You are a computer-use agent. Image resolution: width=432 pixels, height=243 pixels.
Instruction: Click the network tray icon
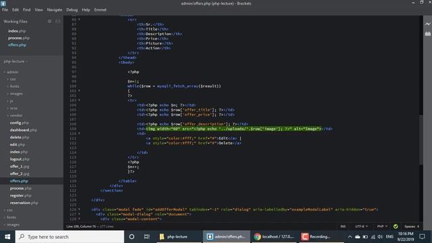point(373,237)
